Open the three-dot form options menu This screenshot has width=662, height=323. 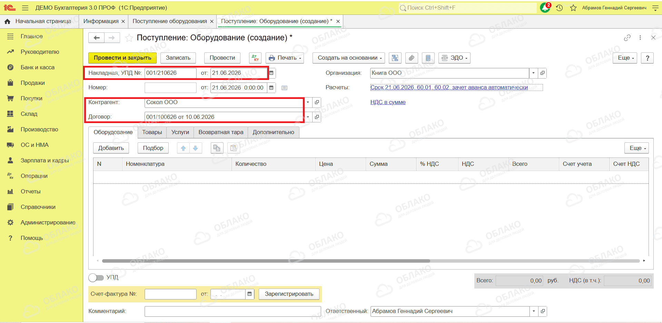(640, 38)
